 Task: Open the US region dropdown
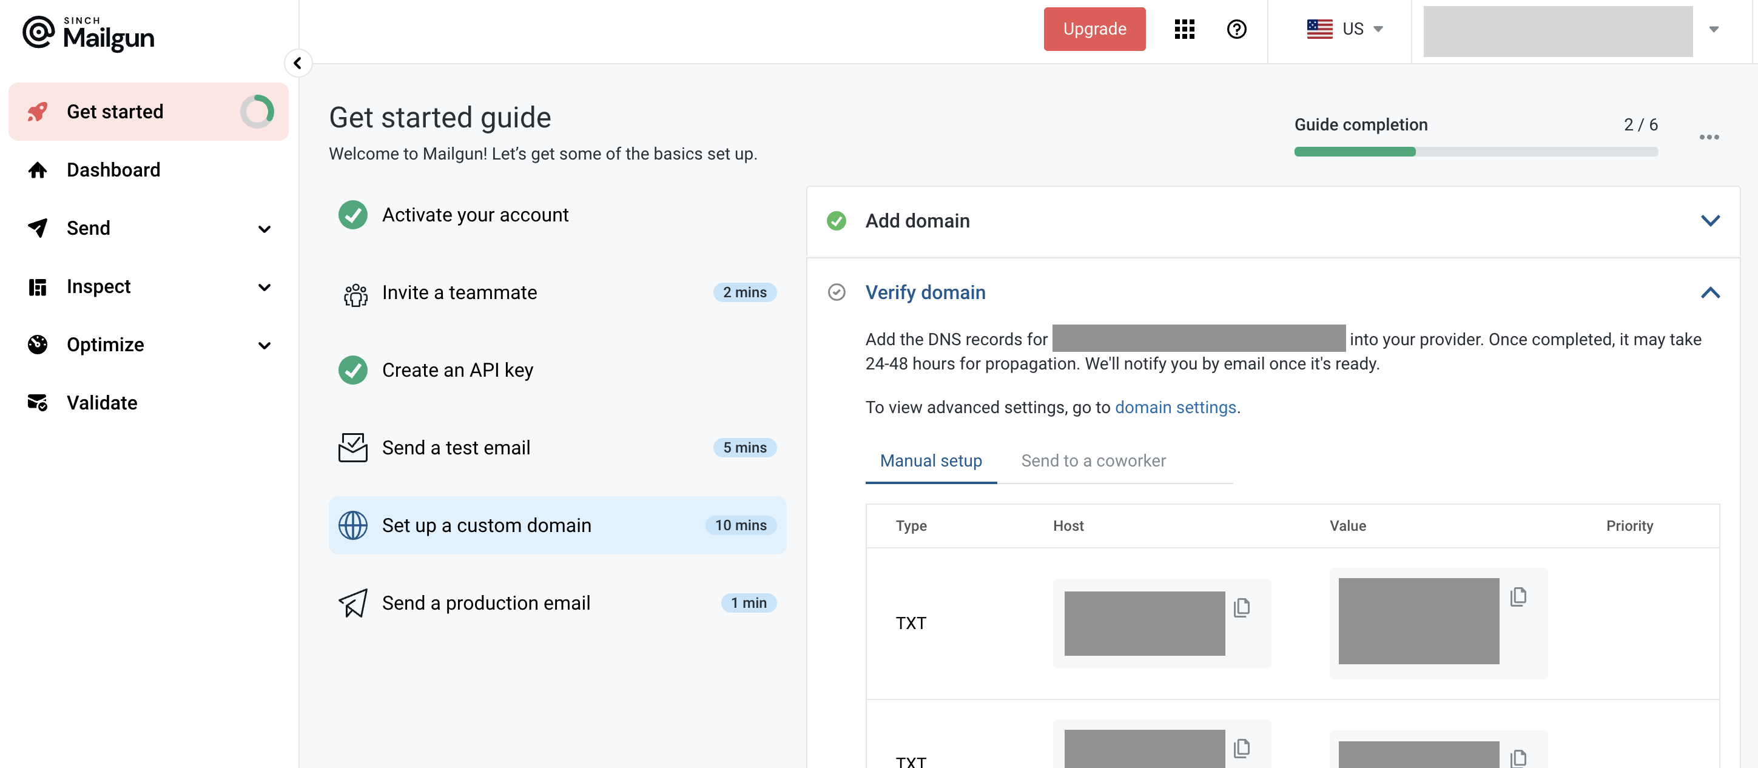pos(1344,29)
